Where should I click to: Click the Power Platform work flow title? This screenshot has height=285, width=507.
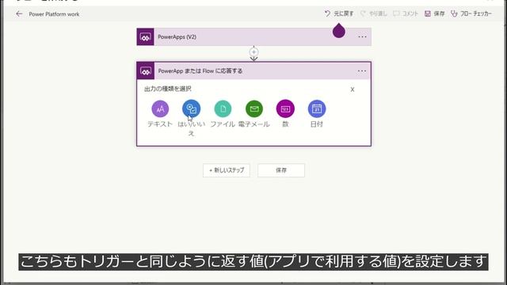click(54, 14)
